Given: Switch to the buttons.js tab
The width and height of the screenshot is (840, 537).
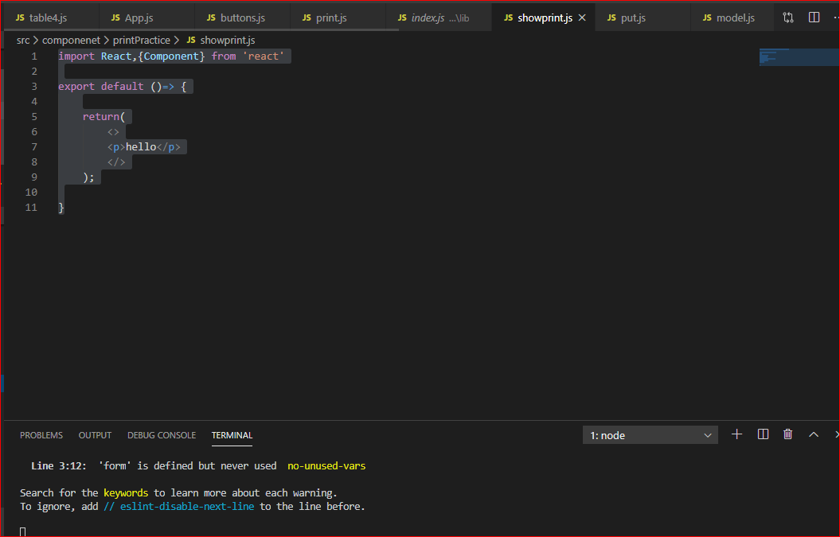Looking at the screenshot, I should [x=243, y=18].
